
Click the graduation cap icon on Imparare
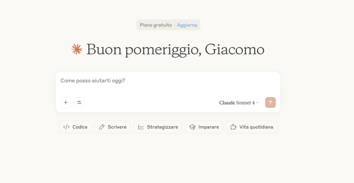coord(192,127)
